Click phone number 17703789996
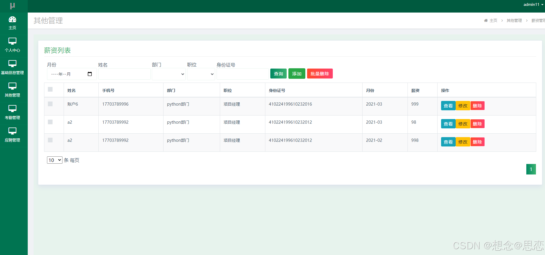 point(115,104)
